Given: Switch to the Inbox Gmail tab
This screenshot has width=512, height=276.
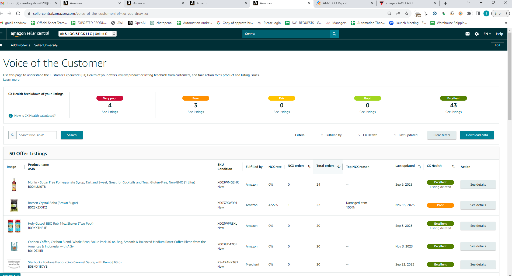Looking at the screenshot, I should [x=29, y=3].
